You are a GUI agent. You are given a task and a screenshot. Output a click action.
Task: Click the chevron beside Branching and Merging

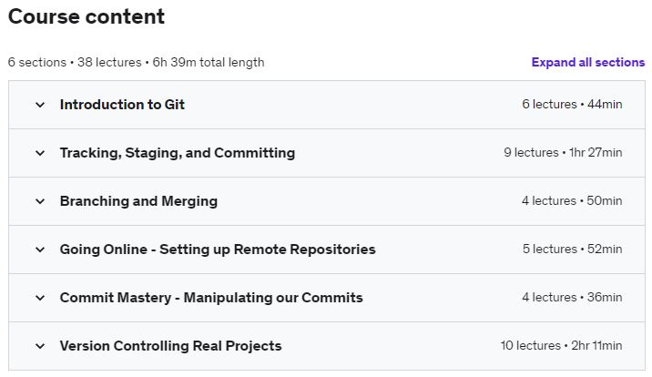point(40,201)
